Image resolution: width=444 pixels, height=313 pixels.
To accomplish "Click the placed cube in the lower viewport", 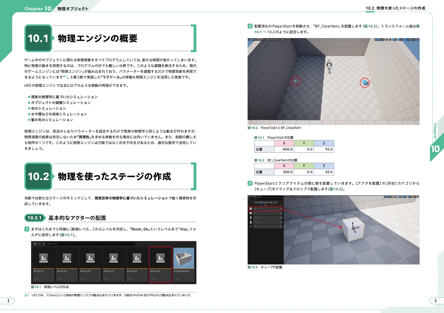I will click(x=353, y=229).
